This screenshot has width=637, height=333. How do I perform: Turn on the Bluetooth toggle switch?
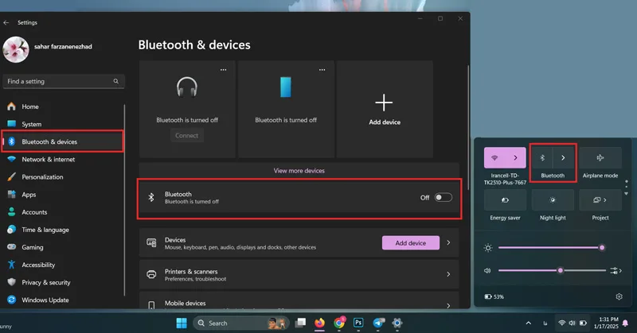tap(444, 198)
